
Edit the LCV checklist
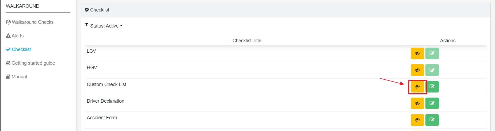pos(432,53)
